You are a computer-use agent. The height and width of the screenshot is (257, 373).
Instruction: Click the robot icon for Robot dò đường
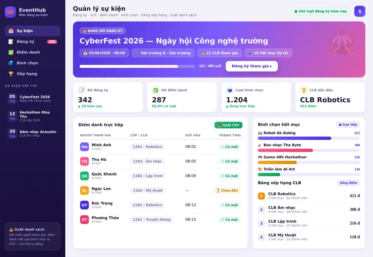tap(260, 133)
